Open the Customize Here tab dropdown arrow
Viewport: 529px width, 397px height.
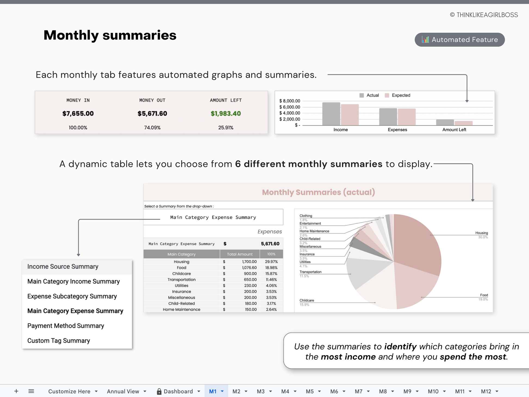[96, 391]
